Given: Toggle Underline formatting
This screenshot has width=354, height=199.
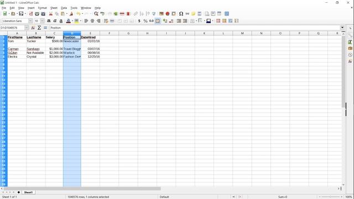Looking at the screenshot, I should click(x=61, y=21).
